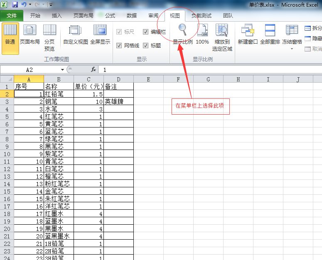Open the Customize Quick Access Toolbar dropdown

51,5
